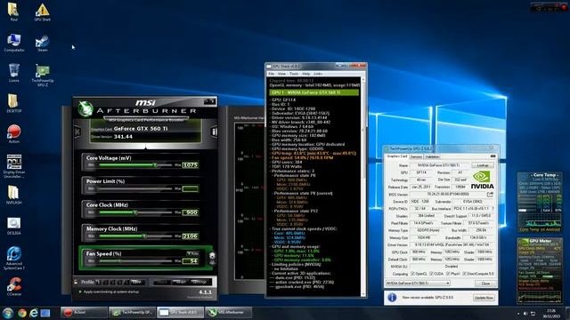Launch the CCleaner desktop shortcut
570x320 pixels.
pyautogui.click(x=14, y=286)
